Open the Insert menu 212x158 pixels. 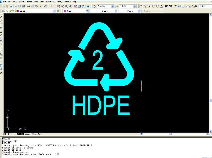(x=21, y=2)
